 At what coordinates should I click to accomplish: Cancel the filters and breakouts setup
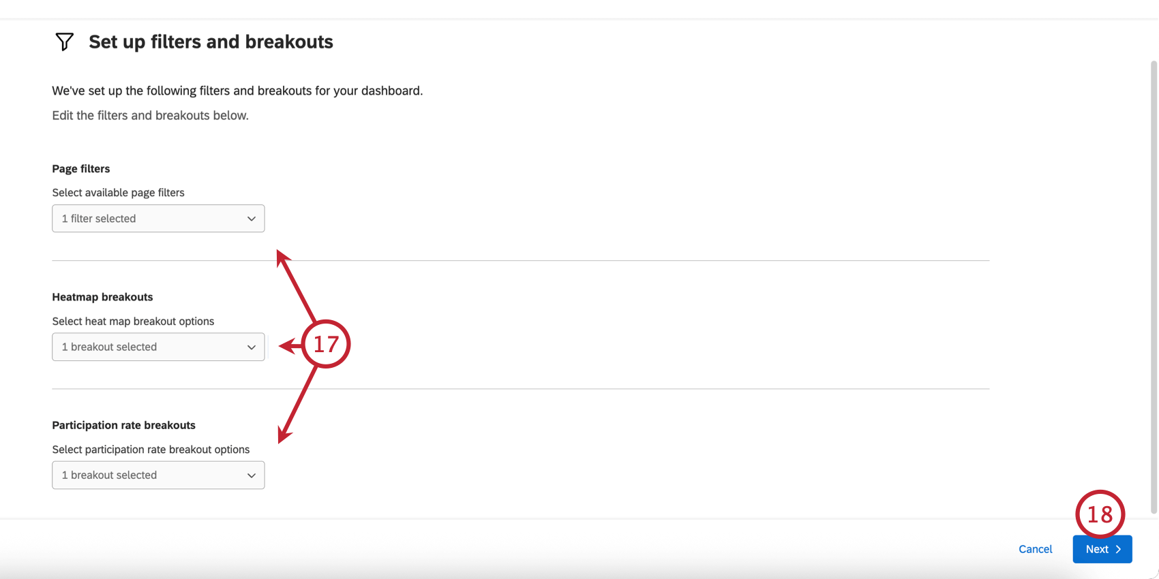(x=1035, y=549)
